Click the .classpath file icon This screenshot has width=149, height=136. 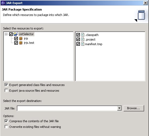click(83, 35)
